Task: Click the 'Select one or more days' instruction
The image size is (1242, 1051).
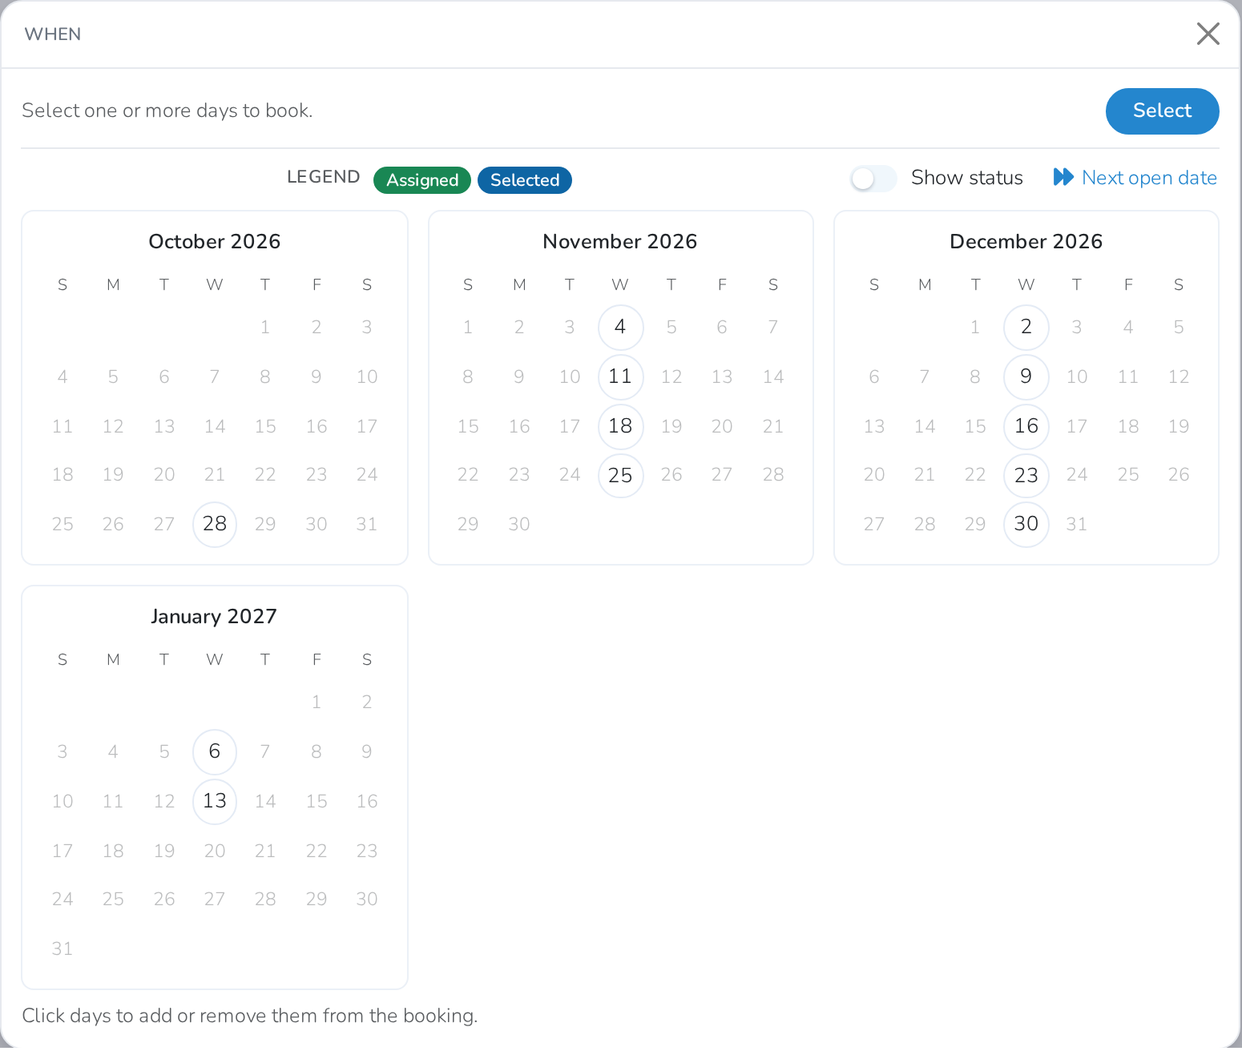Action: point(167,111)
